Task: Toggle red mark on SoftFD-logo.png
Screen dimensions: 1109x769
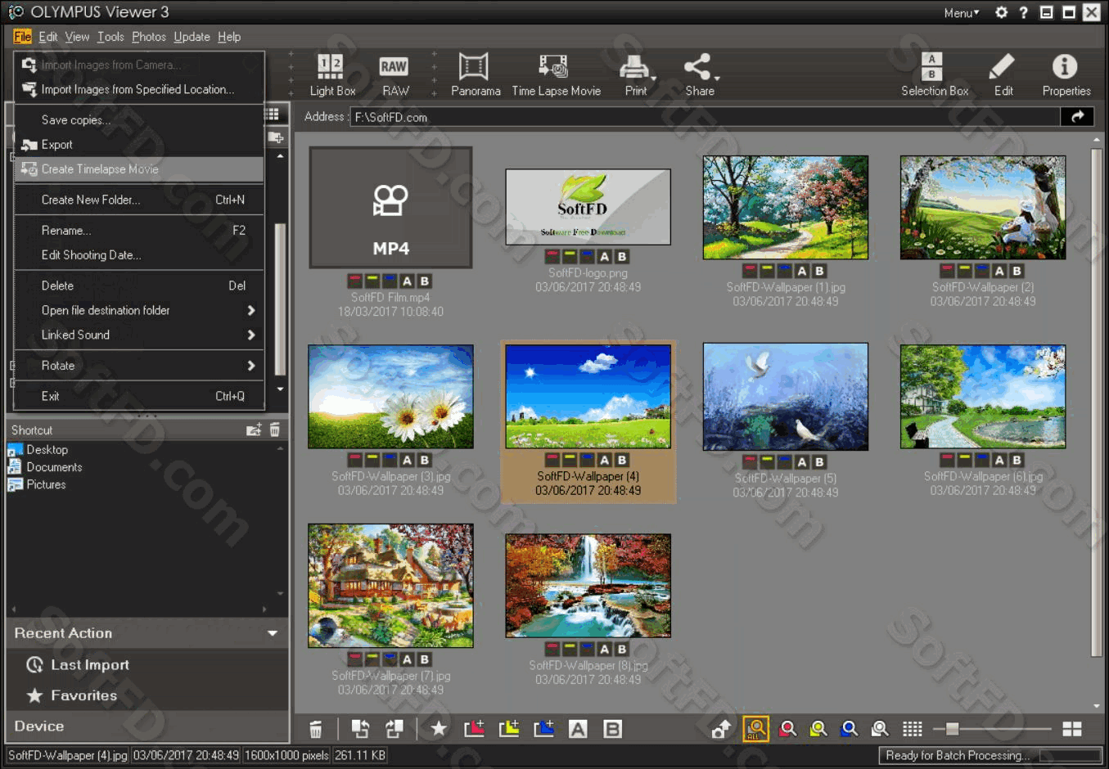Action: coord(553,257)
